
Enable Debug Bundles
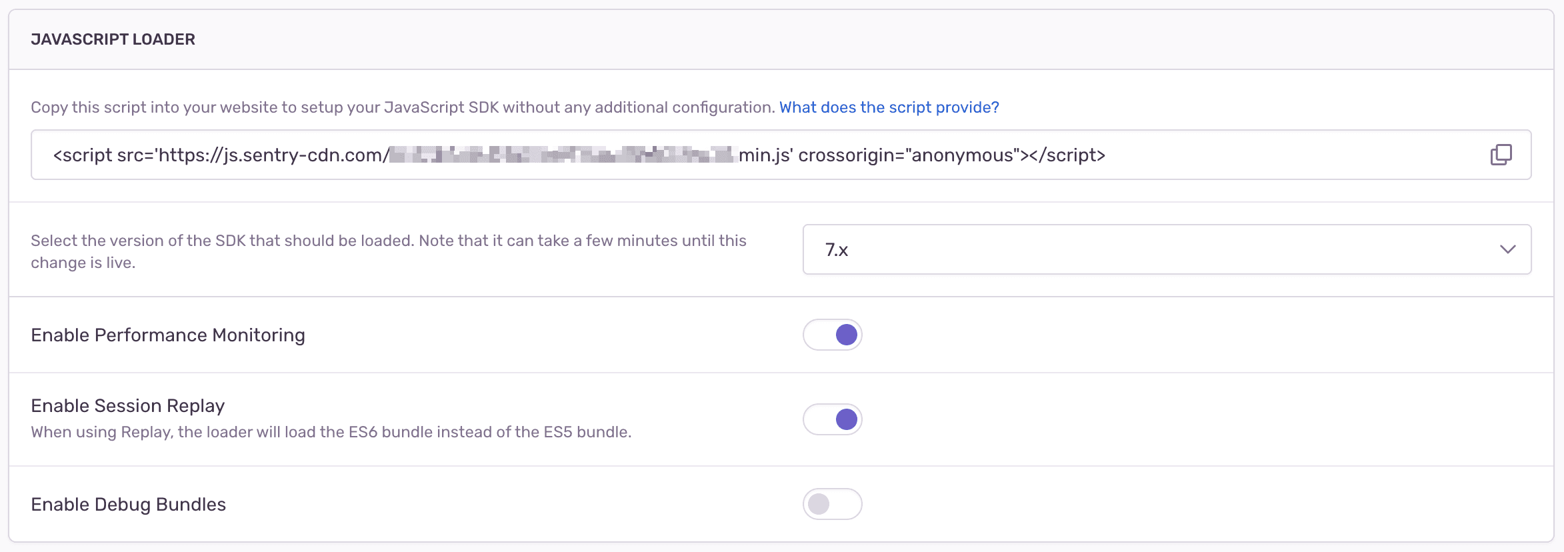[832, 505]
